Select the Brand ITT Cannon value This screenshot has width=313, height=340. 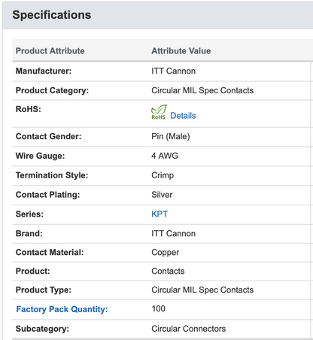173,233
